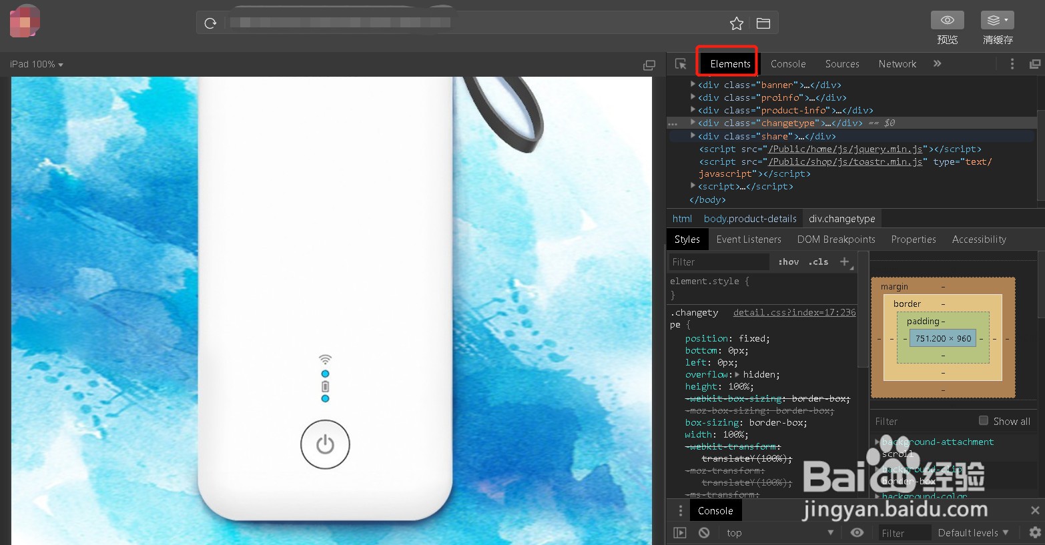The image size is (1045, 545).
Task: Clear the console with the ban icon
Action: coord(704,532)
